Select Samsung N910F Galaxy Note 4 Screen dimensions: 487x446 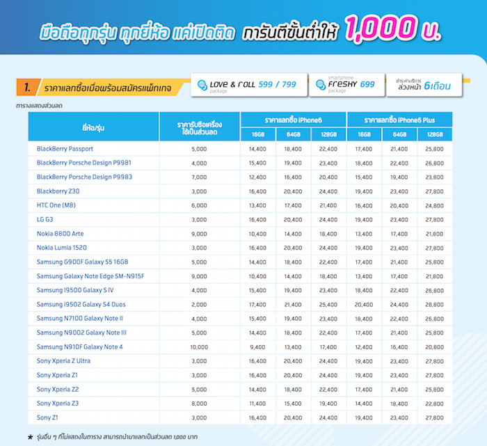tap(80, 347)
